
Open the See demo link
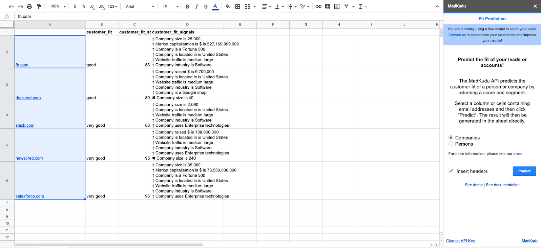pyautogui.click(x=474, y=185)
